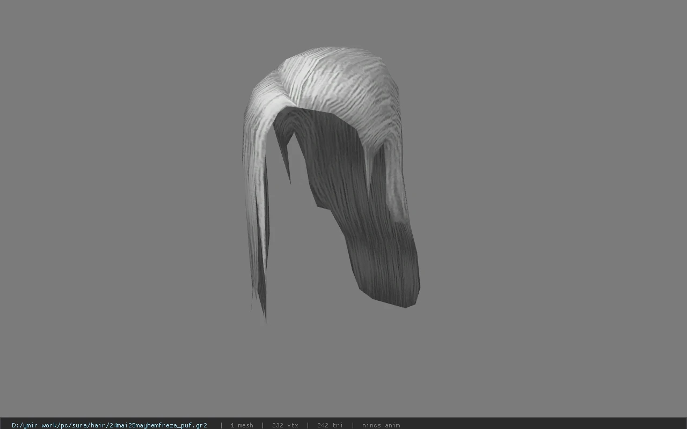This screenshot has height=429, width=687.
Task: Click the "232 vtx" vertex count
Action: (x=285, y=425)
